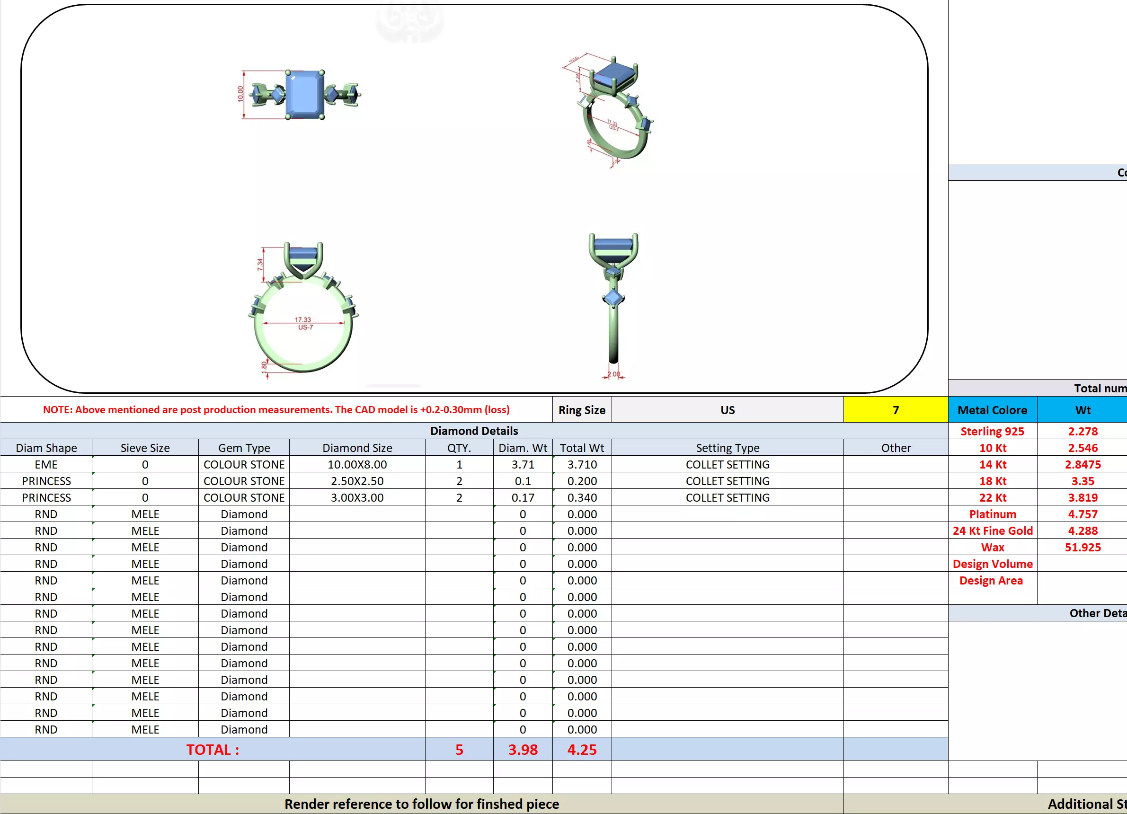Image resolution: width=1127 pixels, height=814 pixels.
Task: Select the Render reference to follow banner
Action: [421, 804]
